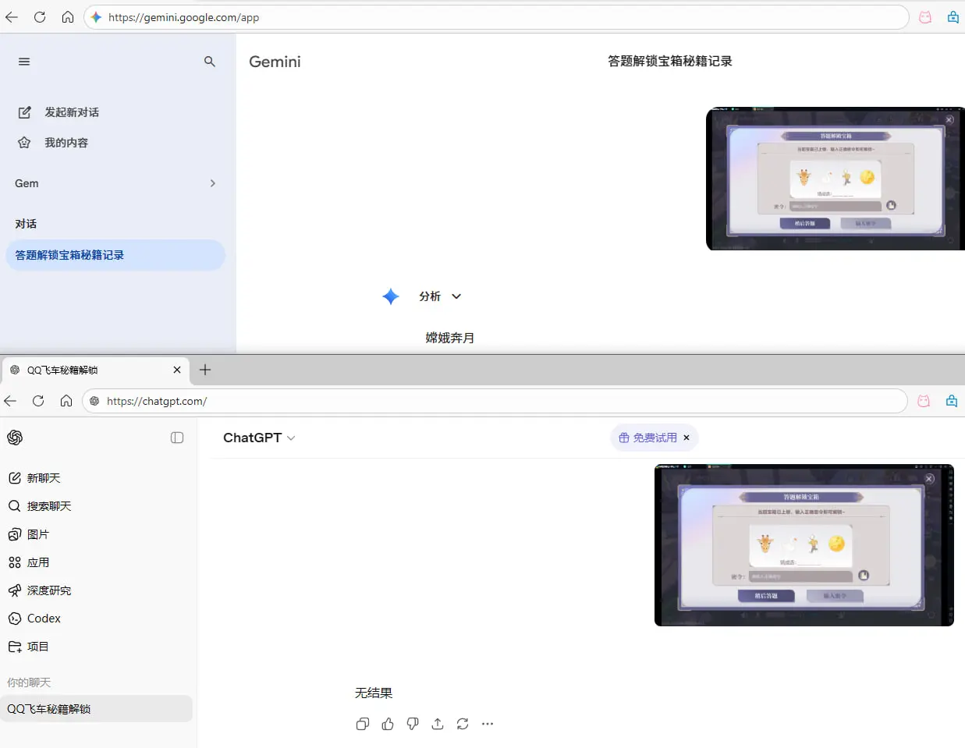Open the Gemini uploaded screenshot thumbnail
Image resolution: width=965 pixels, height=748 pixels.
[x=835, y=179]
